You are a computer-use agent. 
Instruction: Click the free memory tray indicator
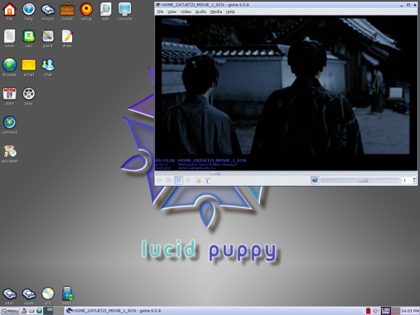[x=385, y=311]
